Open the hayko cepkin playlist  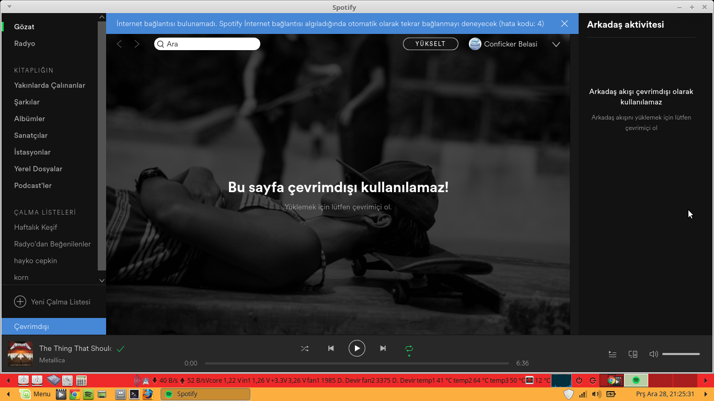tap(36, 261)
